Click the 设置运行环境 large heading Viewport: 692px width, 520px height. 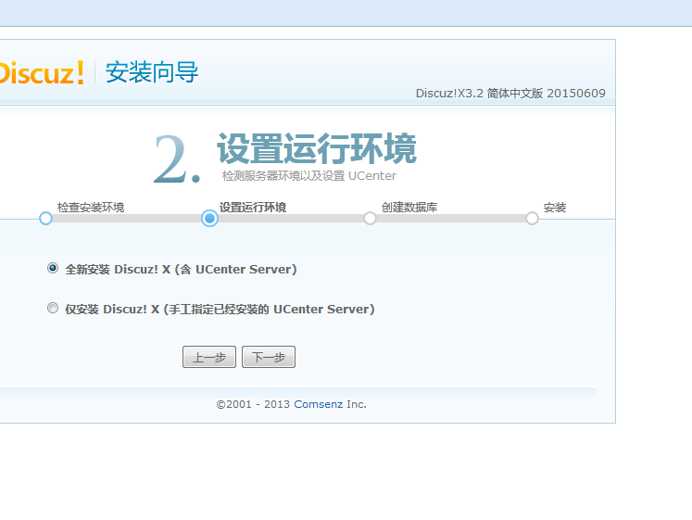317,148
